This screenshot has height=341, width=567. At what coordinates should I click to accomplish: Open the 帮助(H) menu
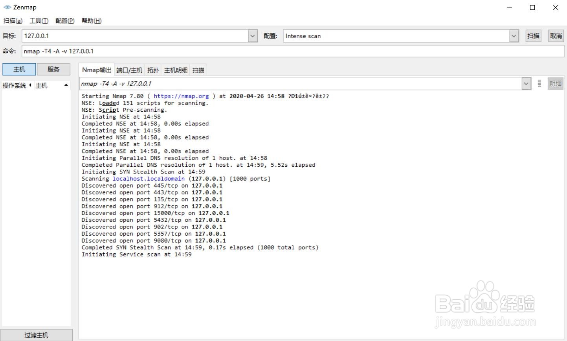(92, 20)
